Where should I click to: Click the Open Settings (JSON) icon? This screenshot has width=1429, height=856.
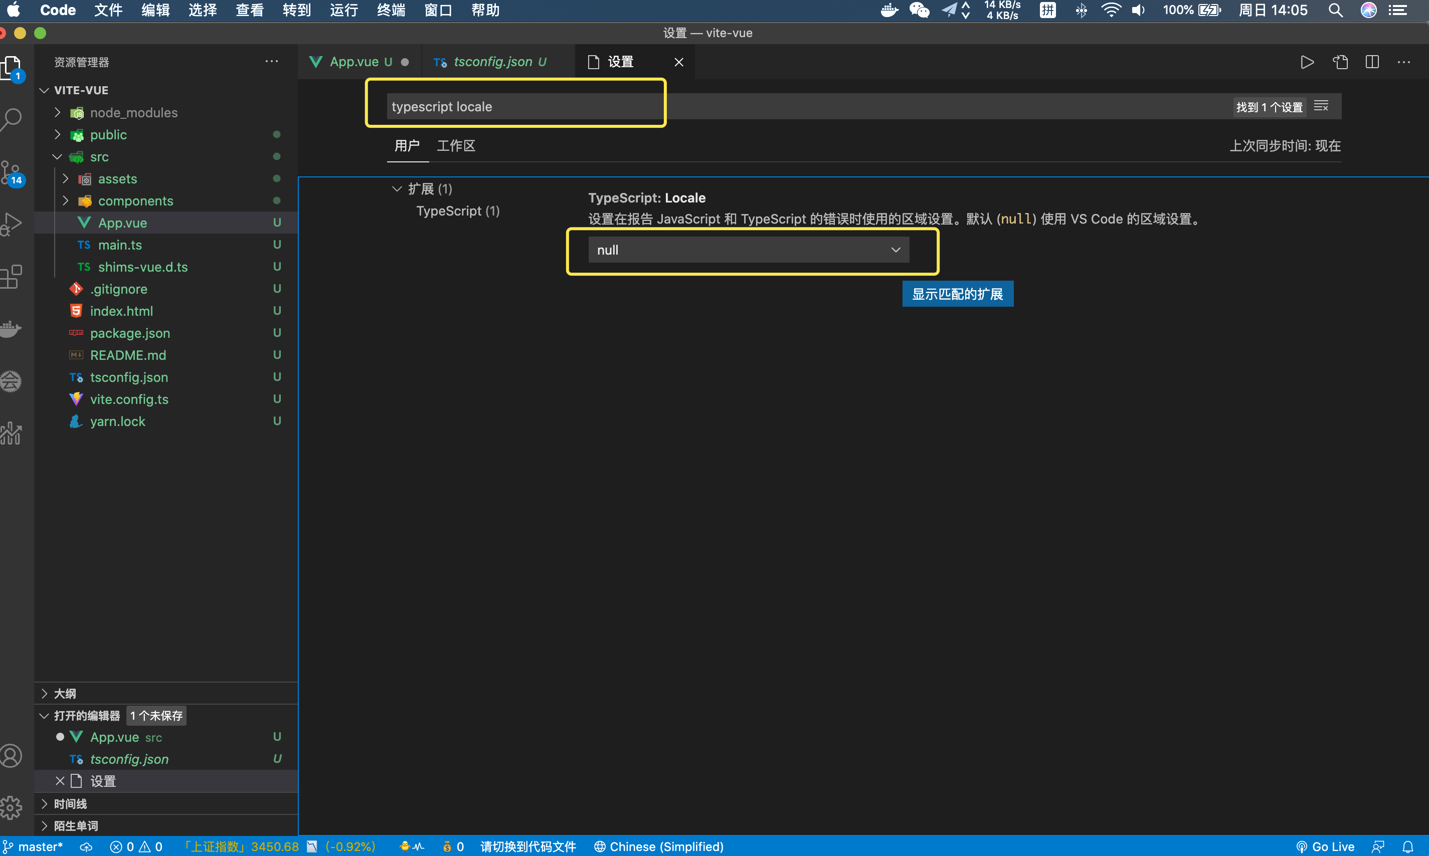(x=1340, y=62)
